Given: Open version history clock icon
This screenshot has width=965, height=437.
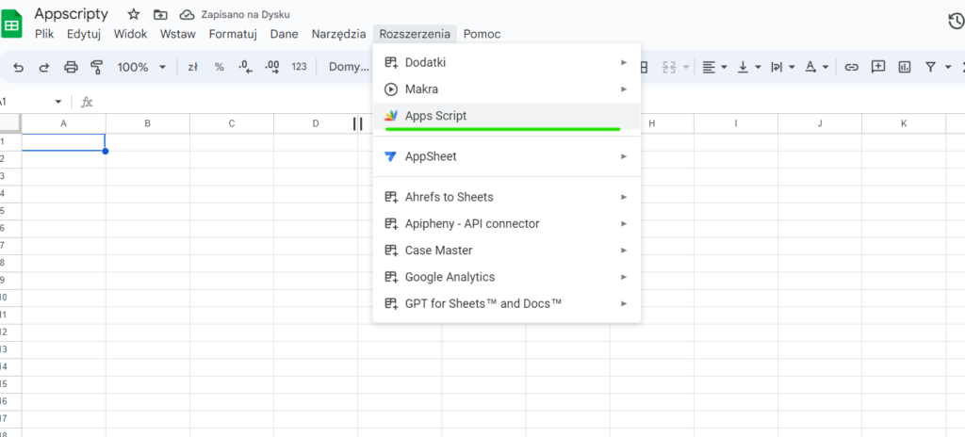Looking at the screenshot, I should 957,22.
